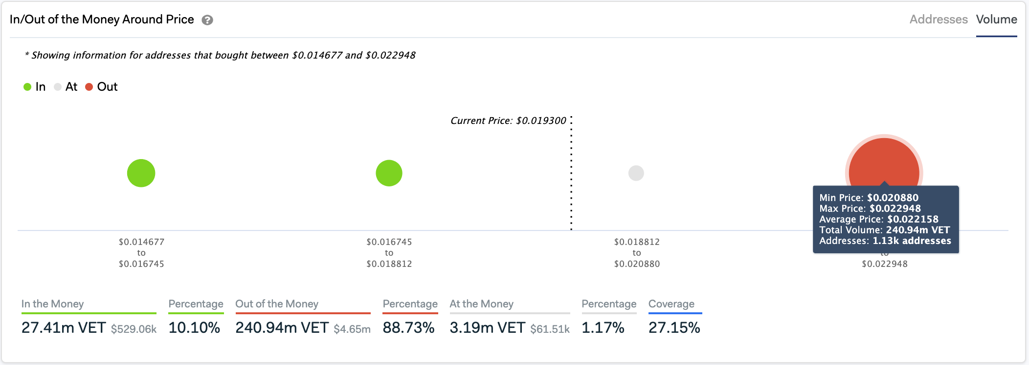Viewport: 1029px width, 365px height.
Task: Click the dotted Current Price marker line
Action: pos(571,171)
